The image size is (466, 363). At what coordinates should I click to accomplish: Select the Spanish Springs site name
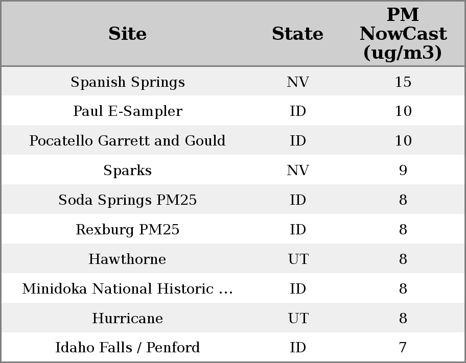coord(127,82)
